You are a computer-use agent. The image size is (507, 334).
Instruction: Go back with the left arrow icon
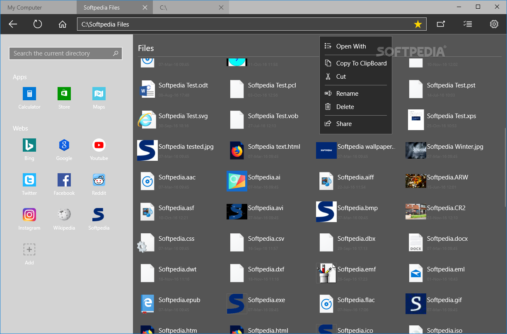pos(13,24)
